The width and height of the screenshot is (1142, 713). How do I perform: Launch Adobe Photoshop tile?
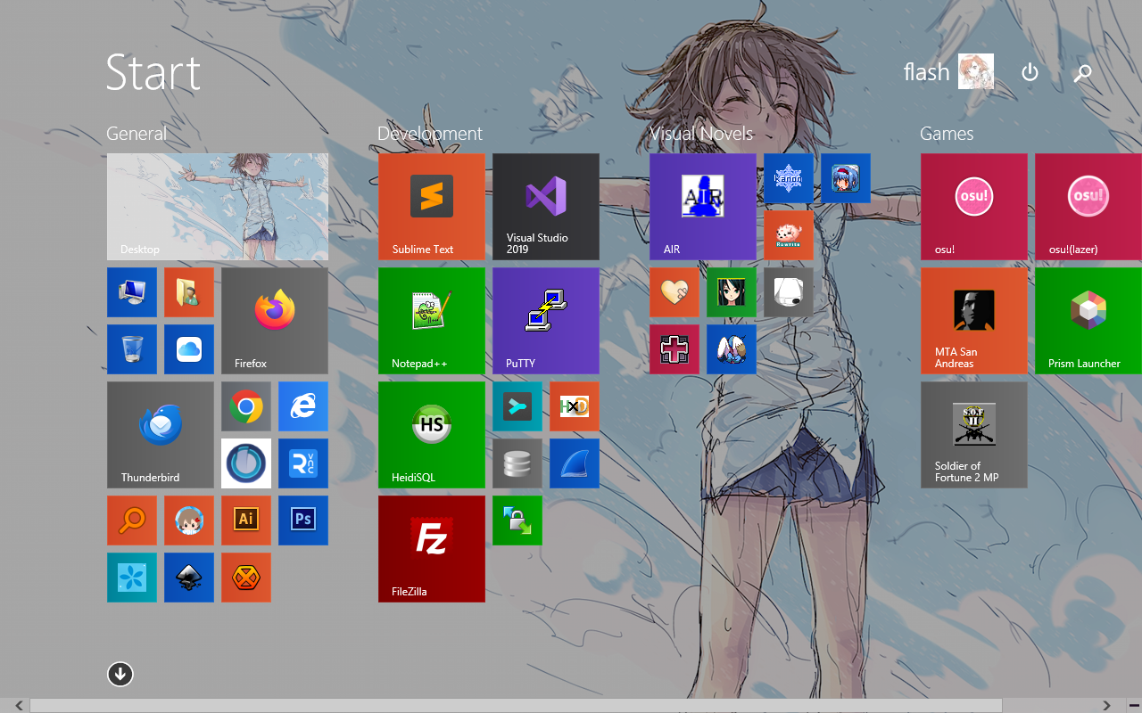tap(303, 520)
